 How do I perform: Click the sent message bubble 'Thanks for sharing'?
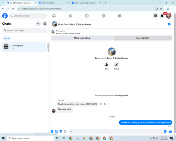(145, 122)
